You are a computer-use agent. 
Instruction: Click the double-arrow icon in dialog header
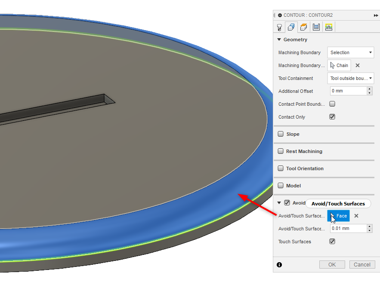(x=376, y=15)
